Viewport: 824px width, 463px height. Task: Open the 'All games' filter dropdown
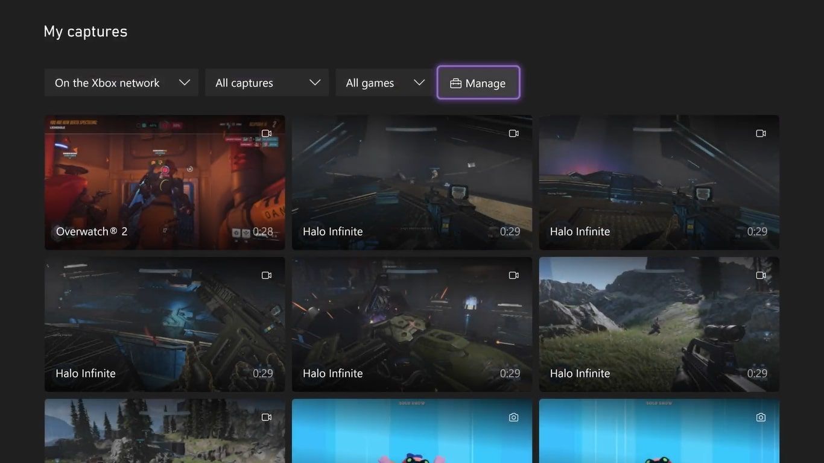tap(384, 83)
